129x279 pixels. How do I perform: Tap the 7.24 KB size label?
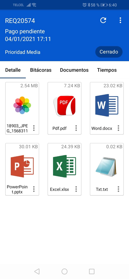pos(72,86)
